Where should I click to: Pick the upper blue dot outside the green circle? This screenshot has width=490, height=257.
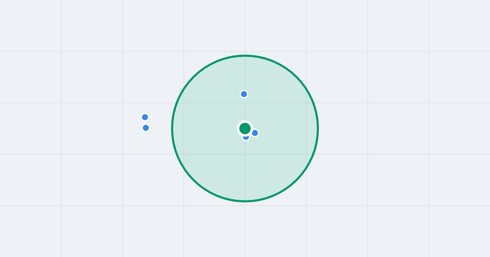click(x=145, y=117)
